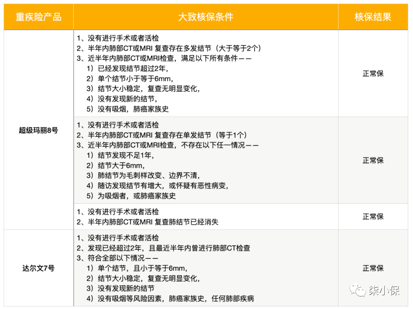Select the line '1）已经发现结节超过2年'
The height and width of the screenshot is (309, 413).
127,69
